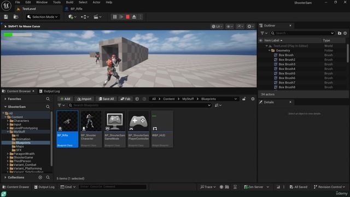Screen dimensions: 350x197
Task: Open the Window menu
Action: (x=42, y=2)
